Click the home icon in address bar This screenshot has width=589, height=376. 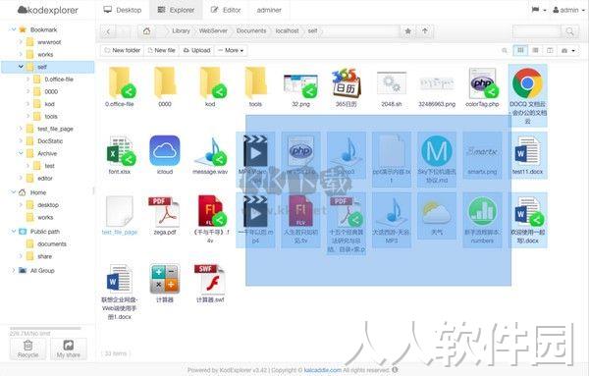[146, 31]
